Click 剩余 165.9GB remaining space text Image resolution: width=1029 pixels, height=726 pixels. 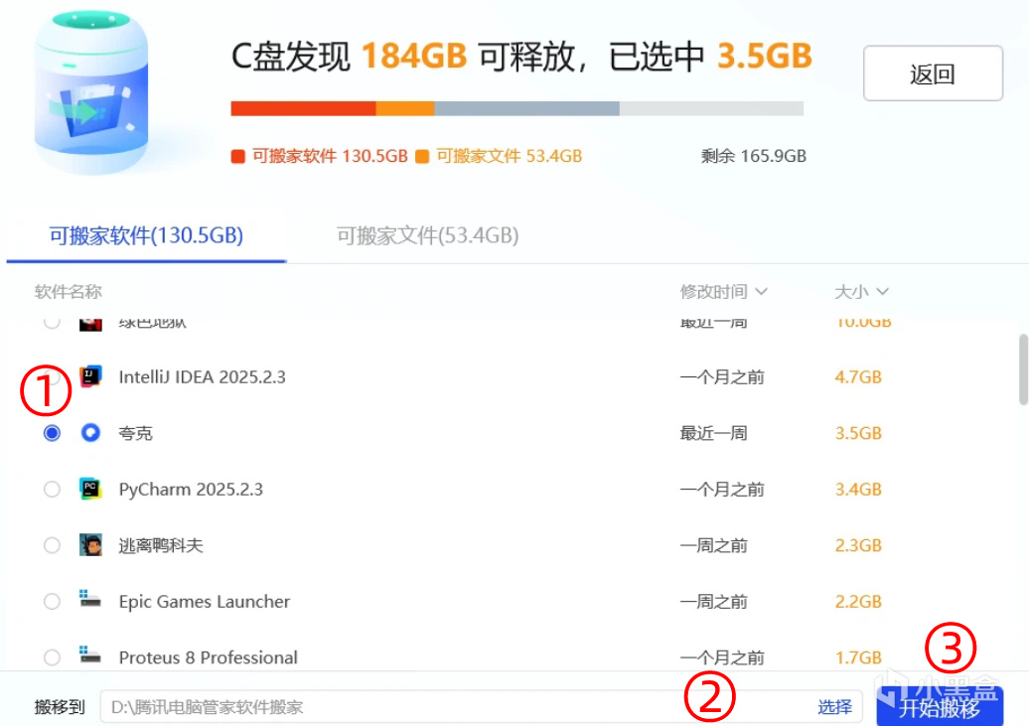[x=753, y=156]
